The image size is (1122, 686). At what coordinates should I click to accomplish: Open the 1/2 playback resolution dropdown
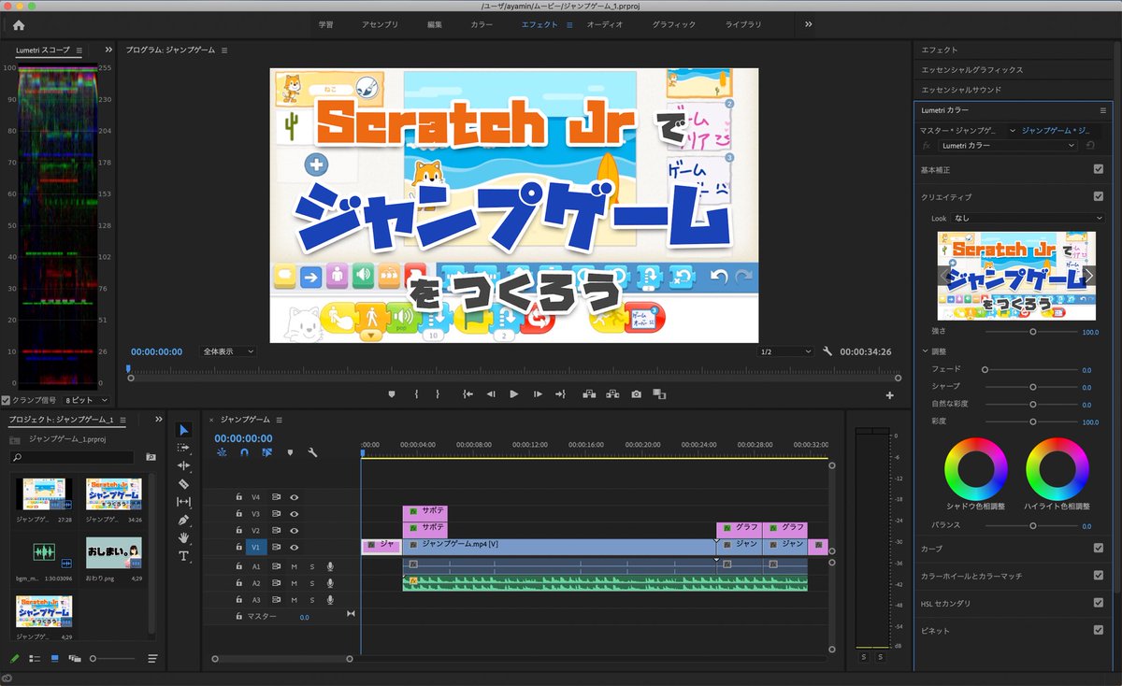click(785, 351)
